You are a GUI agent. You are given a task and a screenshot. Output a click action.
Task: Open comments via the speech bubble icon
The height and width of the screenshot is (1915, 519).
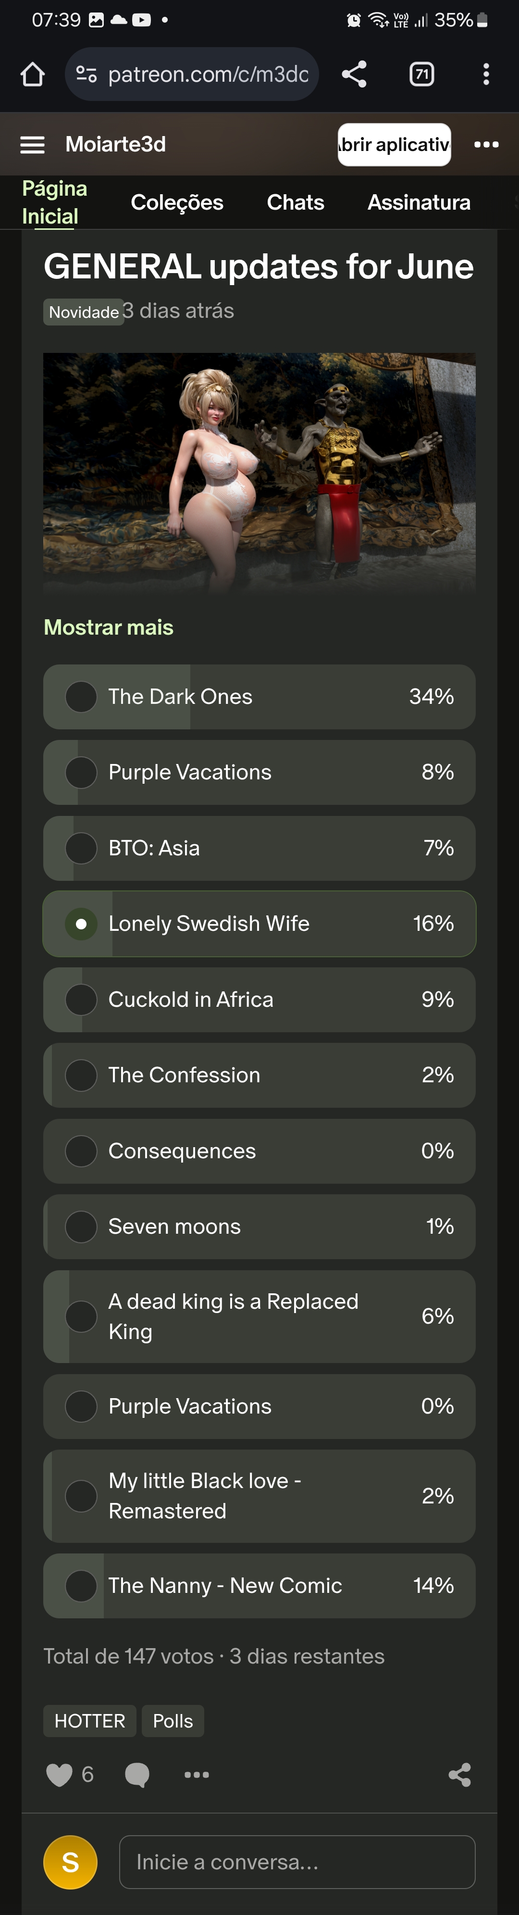pyautogui.click(x=137, y=1775)
